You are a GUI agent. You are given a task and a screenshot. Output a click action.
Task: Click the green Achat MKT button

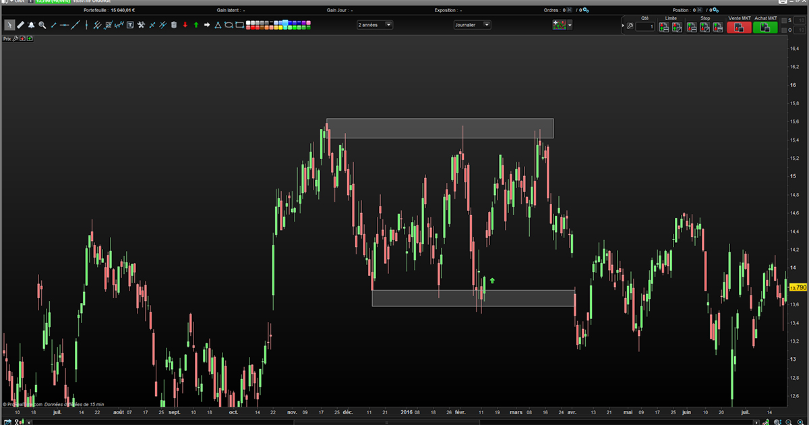765,28
